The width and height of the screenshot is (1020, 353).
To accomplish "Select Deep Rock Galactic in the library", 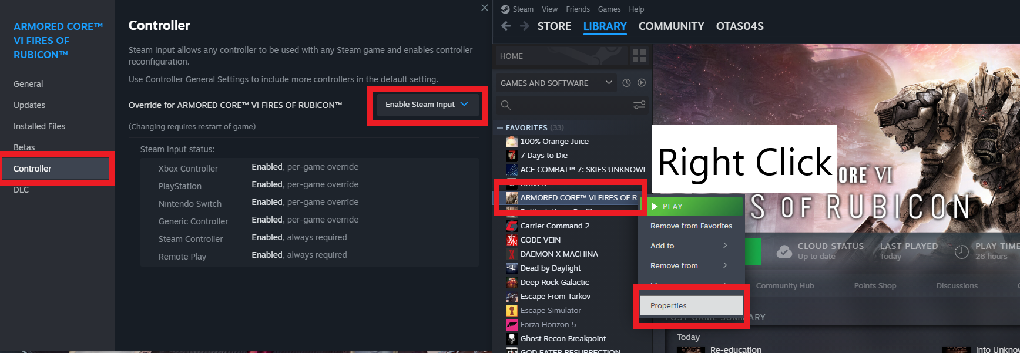I will (555, 282).
